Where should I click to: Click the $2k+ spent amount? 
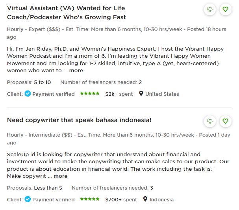pyautogui.click(x=119, y=94)
